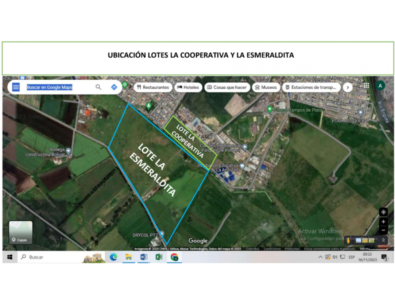Click the search magnifier icon in Maps
The width and height of the screenshot is (395, 296).
coord(98,87)
